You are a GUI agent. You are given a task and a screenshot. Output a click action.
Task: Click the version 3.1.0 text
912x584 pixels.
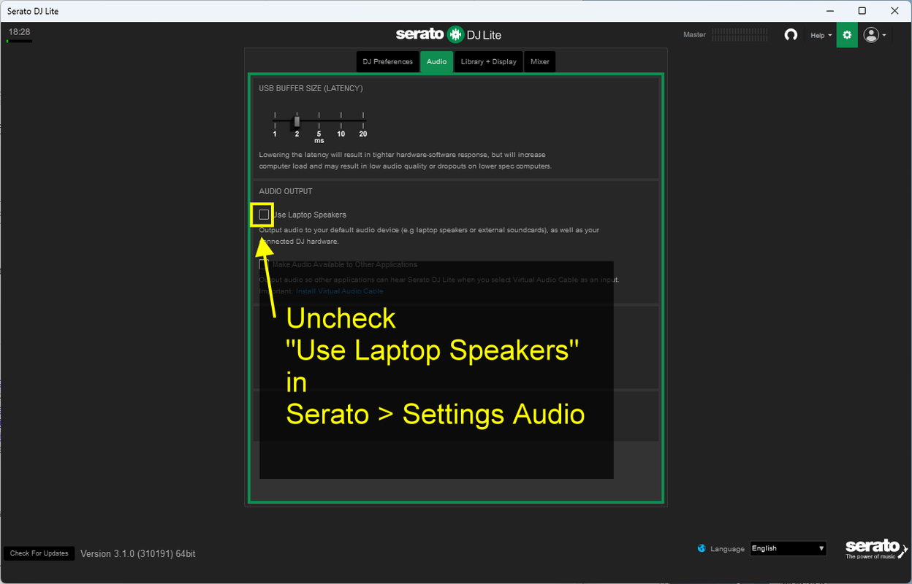tap(137, 553)
